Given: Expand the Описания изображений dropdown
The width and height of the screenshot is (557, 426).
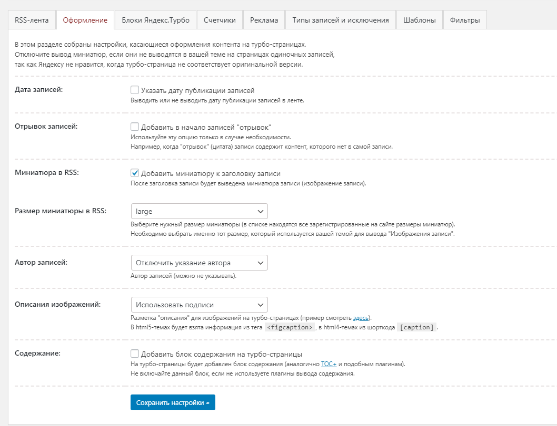Looking at the screenshot, I should 199,305.
